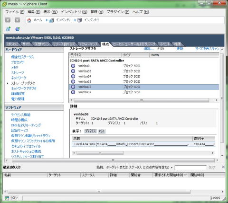This screenshot has width=228, height=203.
Task: Open 詳細設定 hardware link
Action: [18, 94]
